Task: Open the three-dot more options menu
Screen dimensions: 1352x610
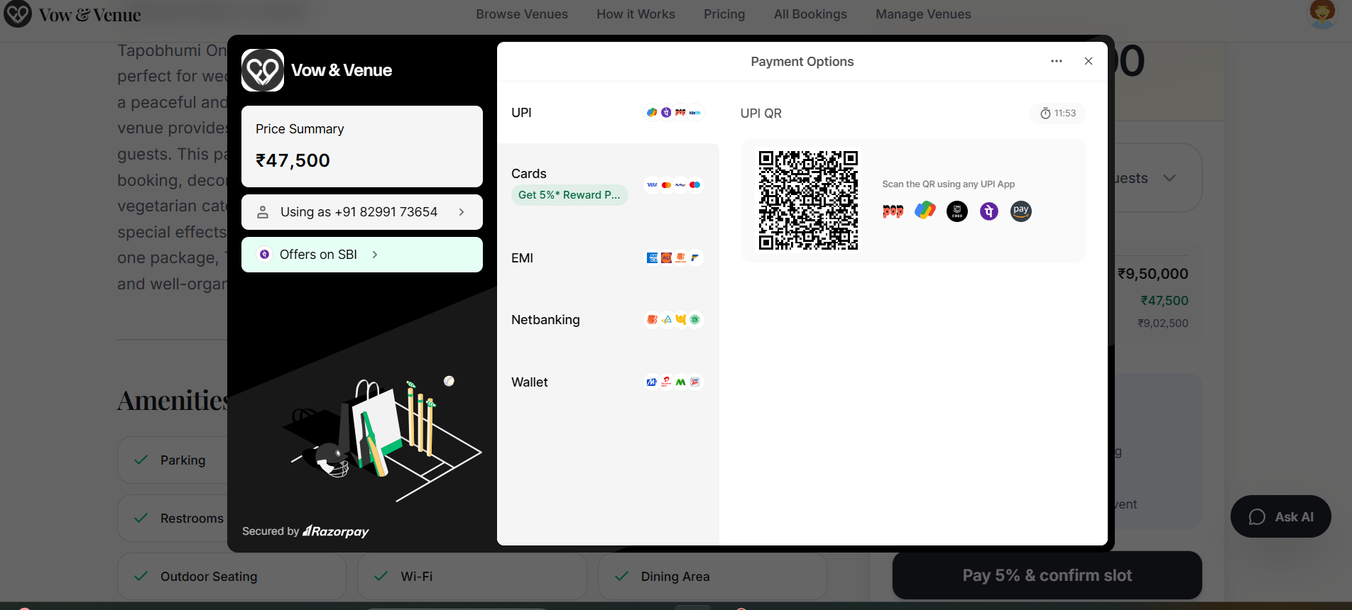Action: [1057, 61]
